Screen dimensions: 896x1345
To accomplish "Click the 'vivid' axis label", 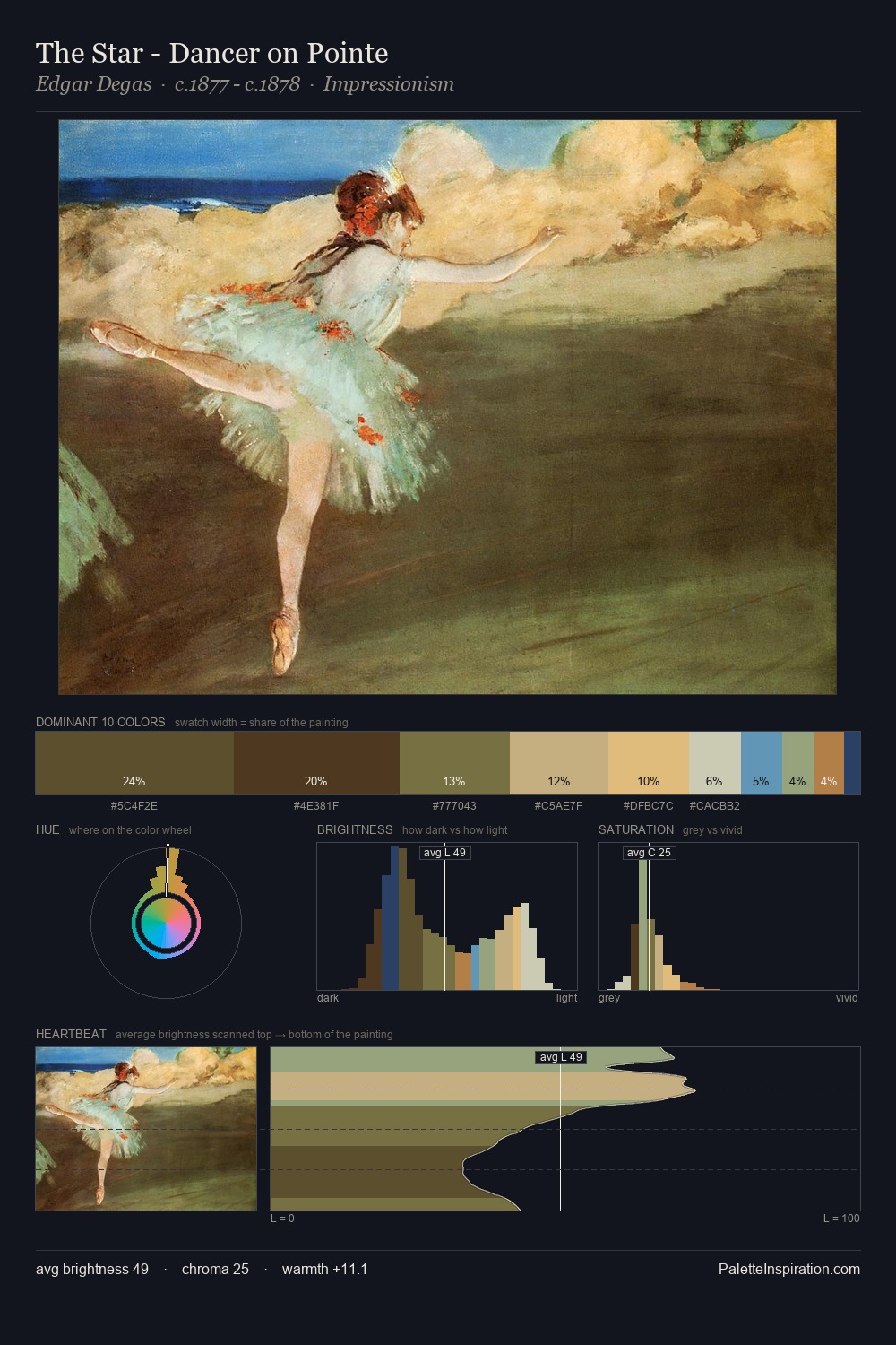I will (847, 998).
